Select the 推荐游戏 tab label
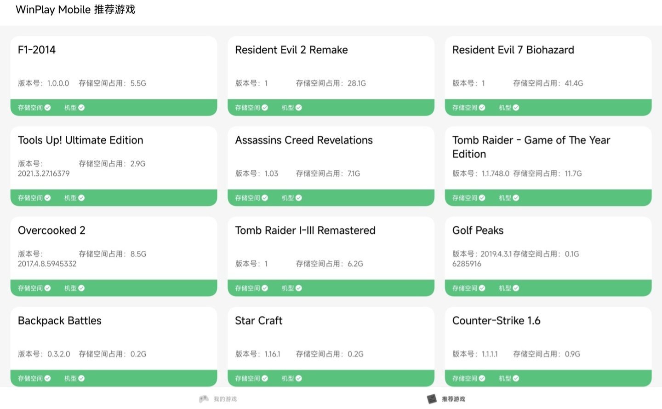The height and width of the screenshot is (409, 662). [x=453, y=399]
